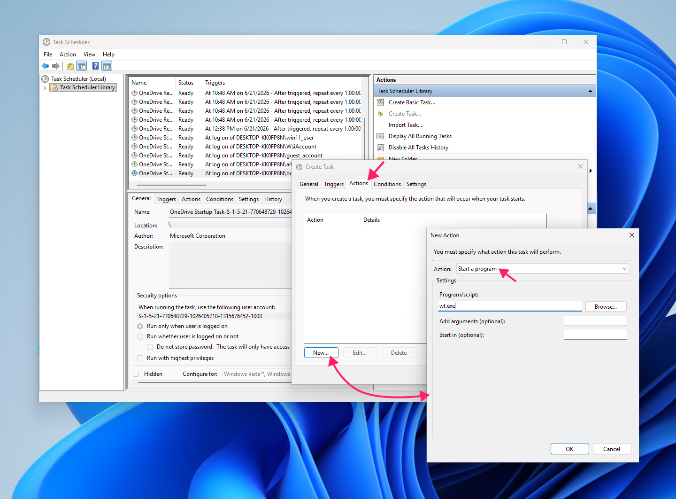Open the History tab in the task details pane
Screen dimensions: 676x499
coord(273,199)
